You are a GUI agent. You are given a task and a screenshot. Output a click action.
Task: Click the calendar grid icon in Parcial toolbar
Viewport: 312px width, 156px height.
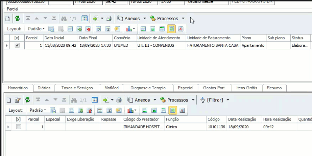[x=84, y=18]
